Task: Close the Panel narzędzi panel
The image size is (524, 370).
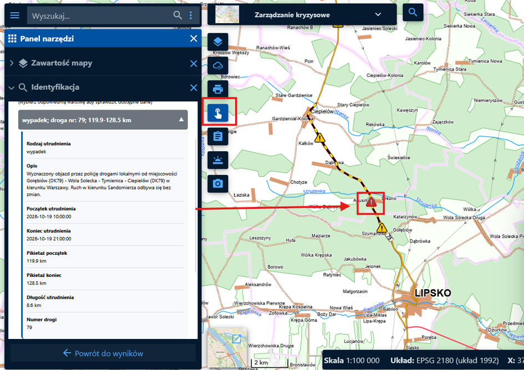Action: (x=194, y=38)
